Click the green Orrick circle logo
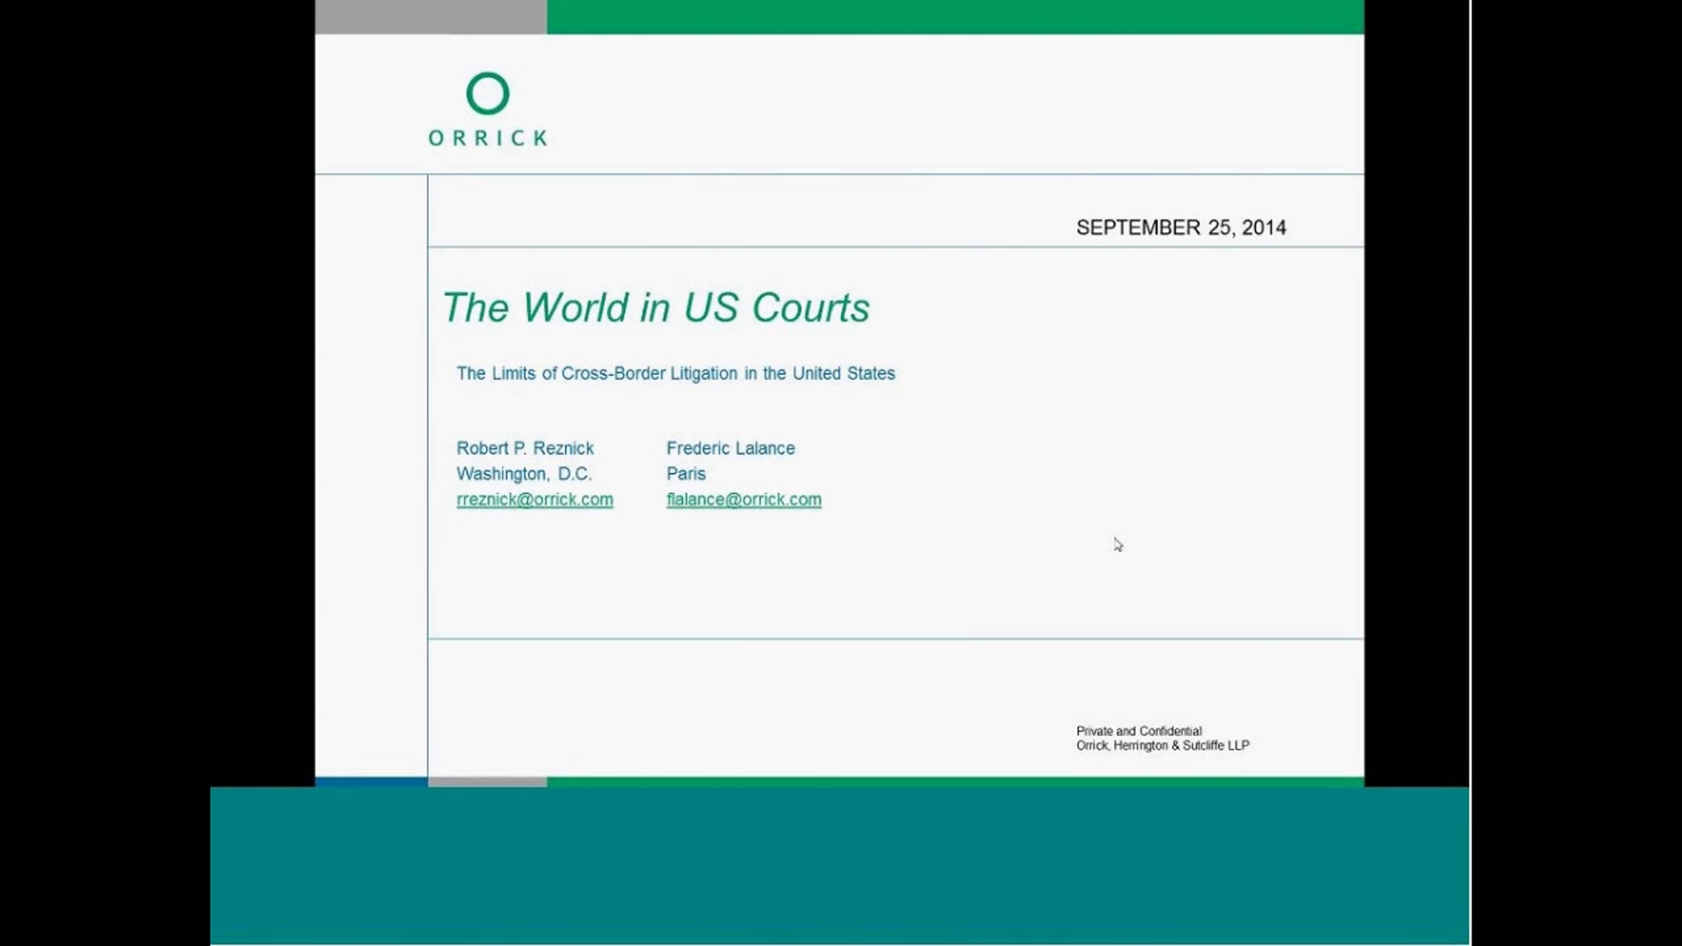The height and width of the screenshot is (946, 1682). click(x=488, y=93)
